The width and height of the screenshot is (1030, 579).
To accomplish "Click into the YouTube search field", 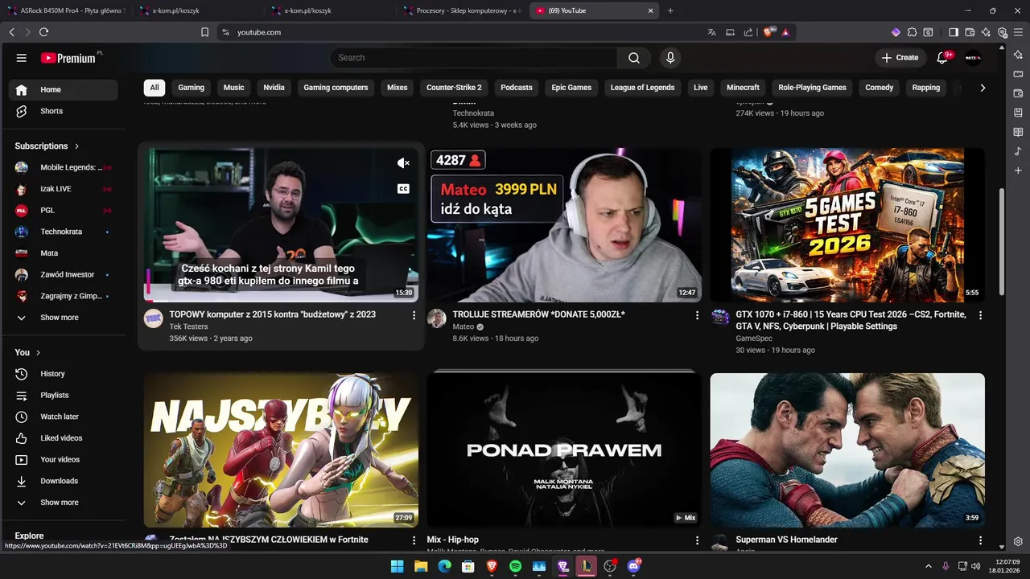I will (x=473, y=58).
